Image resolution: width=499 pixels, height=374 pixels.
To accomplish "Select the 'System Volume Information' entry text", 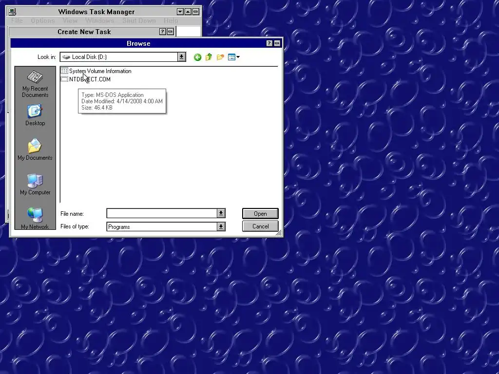I will tap(100, 71).
